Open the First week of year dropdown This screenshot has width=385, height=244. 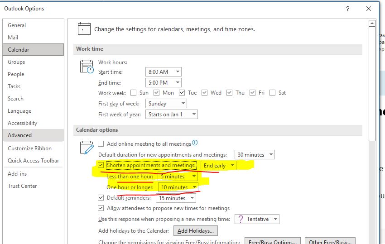[x=171, y=115]
